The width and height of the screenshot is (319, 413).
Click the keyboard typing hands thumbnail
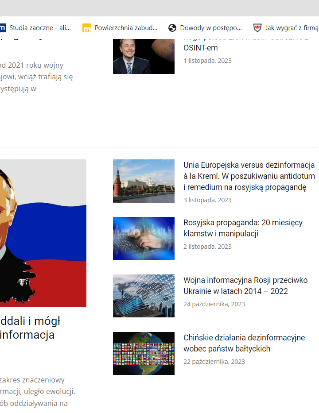click(x=144, y=238)
